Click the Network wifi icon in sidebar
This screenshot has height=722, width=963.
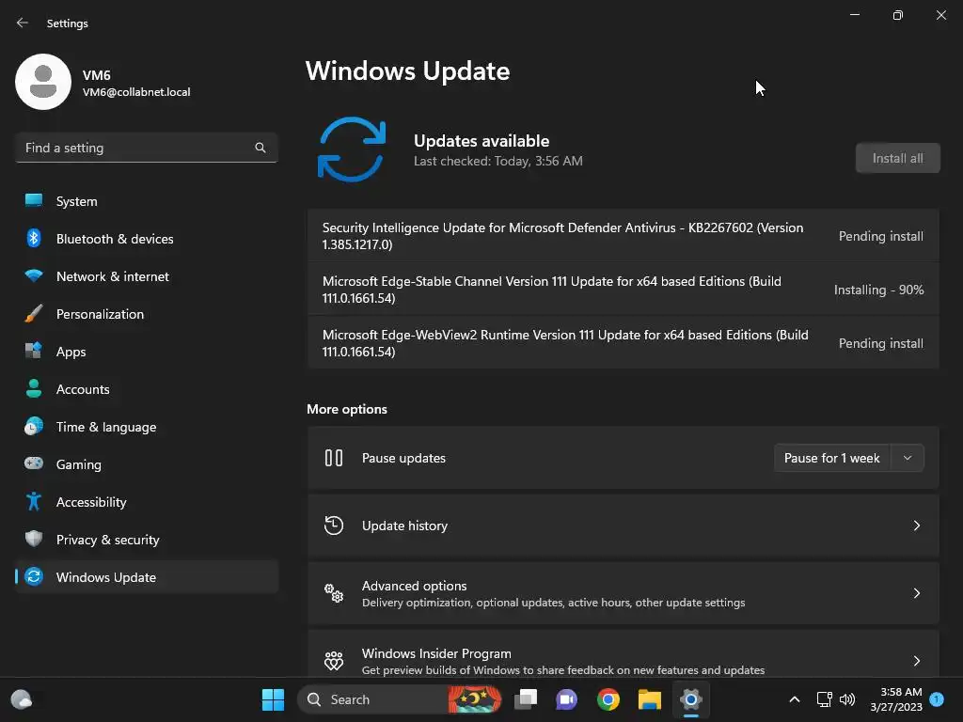click(x=34, y=275)
